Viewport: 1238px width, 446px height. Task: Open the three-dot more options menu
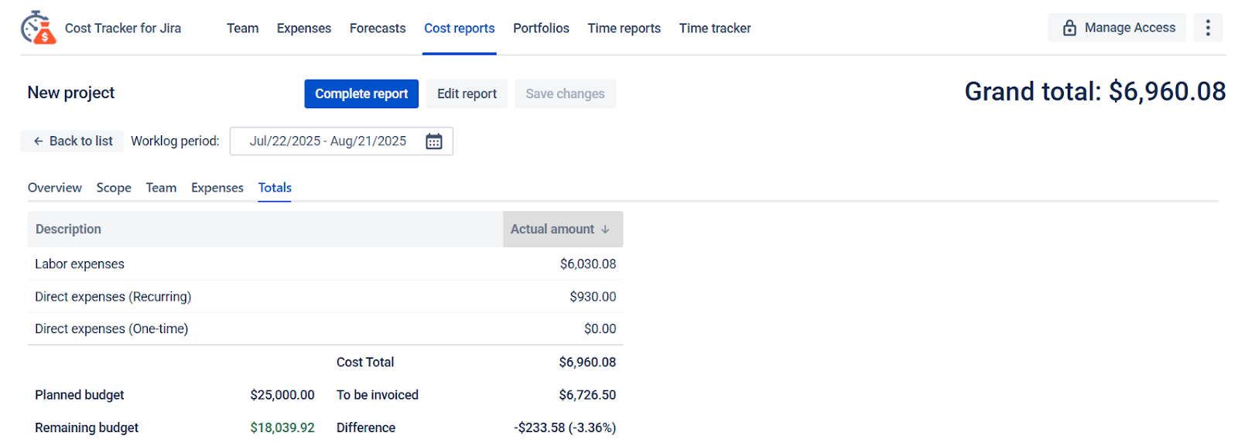pyautogui.click(x=1208, y=28)
